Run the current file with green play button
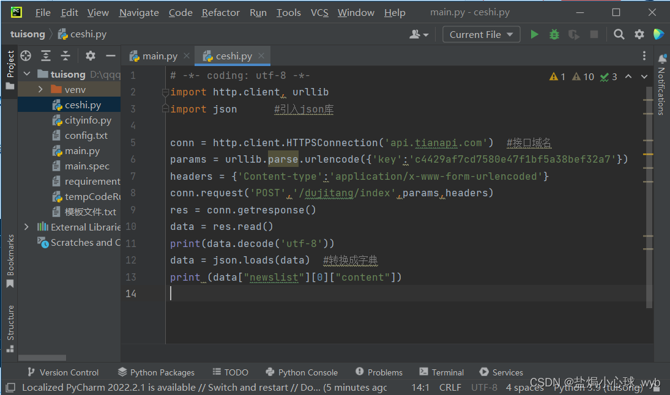The image size is (670, 395). [x=534, y=35]
